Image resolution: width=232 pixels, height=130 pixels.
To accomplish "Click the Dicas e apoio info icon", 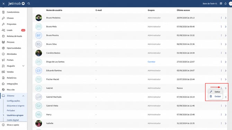I will (x=3, y=125).
